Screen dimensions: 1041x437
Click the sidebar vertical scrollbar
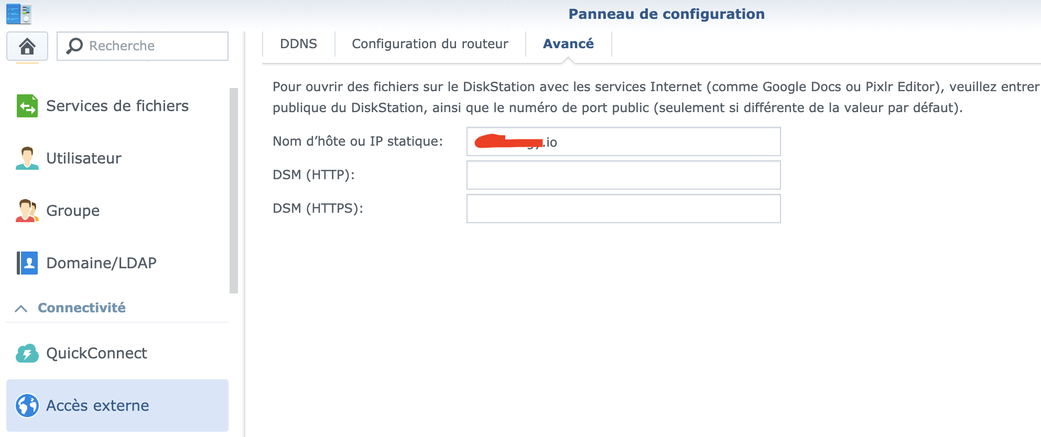(x=234, y=191)
